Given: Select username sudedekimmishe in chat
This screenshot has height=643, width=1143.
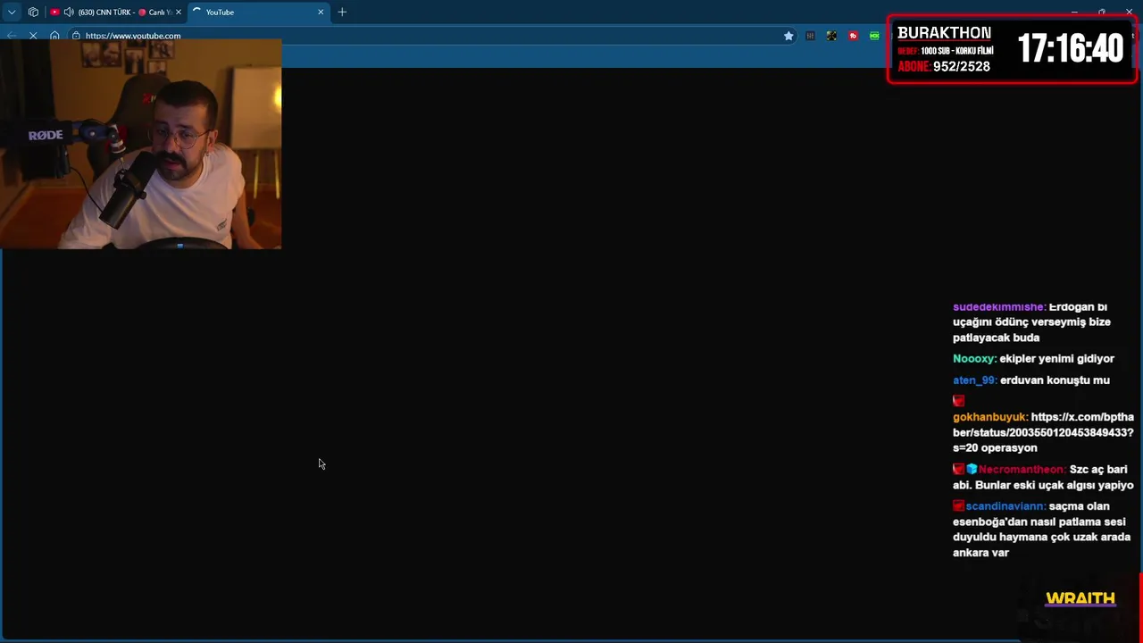Looking at the screenshot, I should click(999, 307).
